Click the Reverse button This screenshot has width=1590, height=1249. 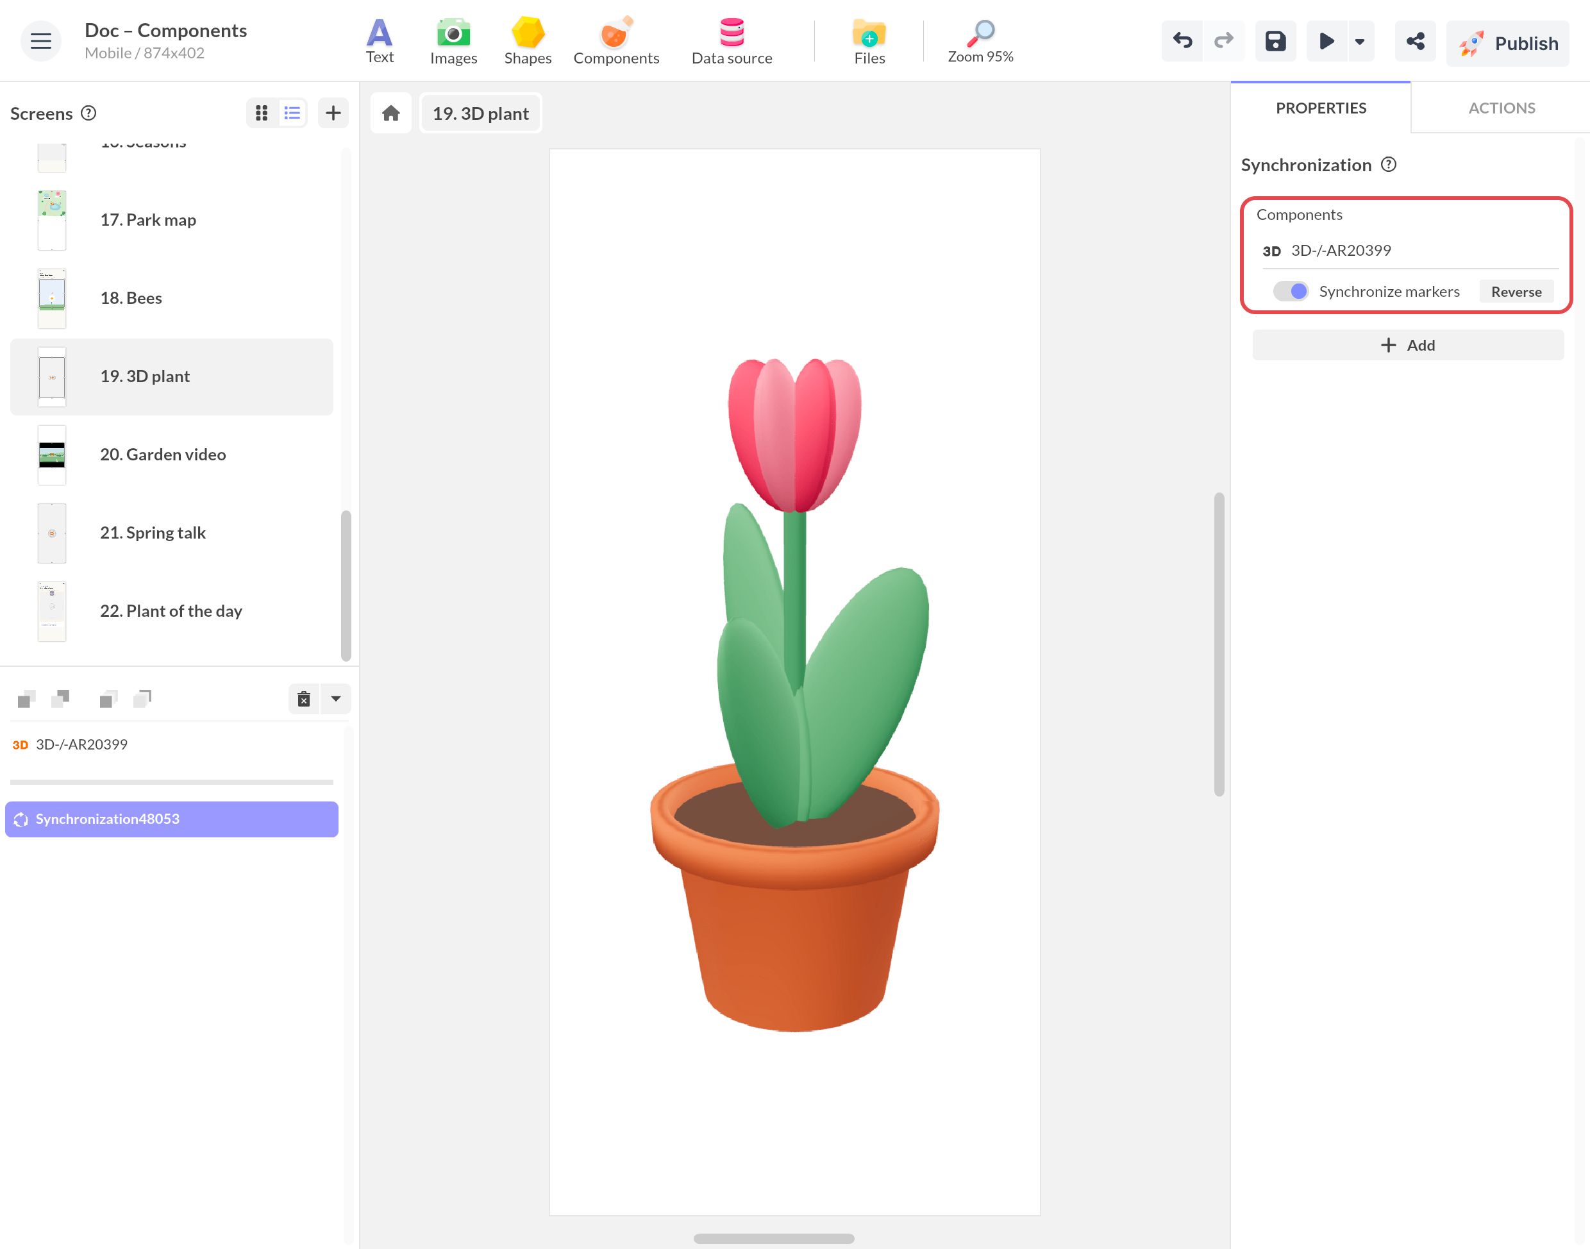(x=1516, y=292)
